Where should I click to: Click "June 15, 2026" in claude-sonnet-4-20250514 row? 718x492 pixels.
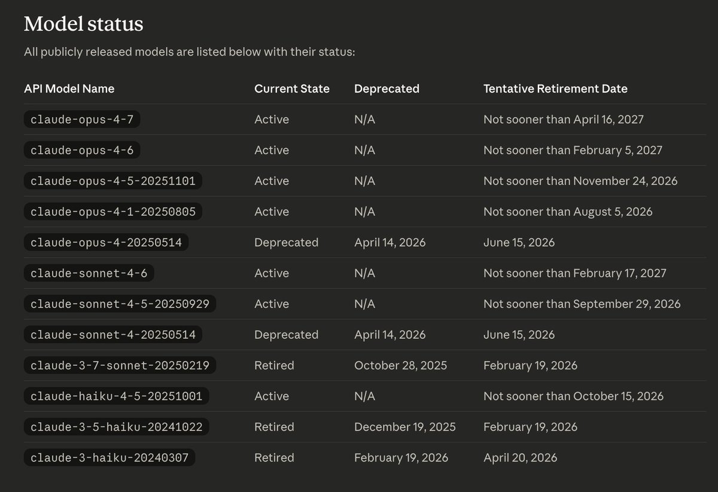coord(519,335)
